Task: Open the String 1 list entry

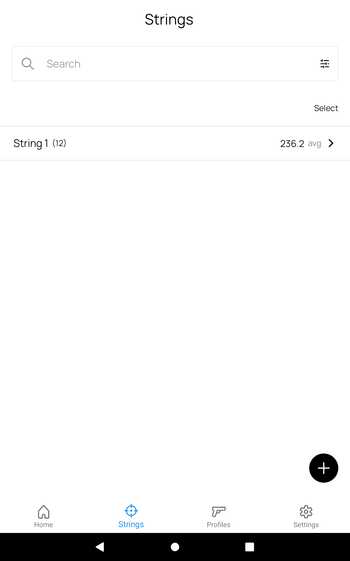Action: pos(175,143)
